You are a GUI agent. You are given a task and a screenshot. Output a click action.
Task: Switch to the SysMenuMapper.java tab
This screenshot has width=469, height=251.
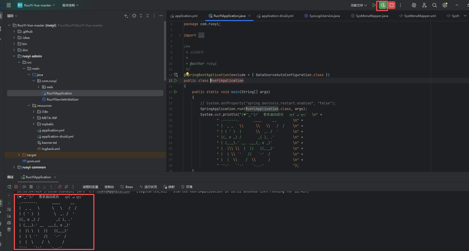(x=369, y=16)
